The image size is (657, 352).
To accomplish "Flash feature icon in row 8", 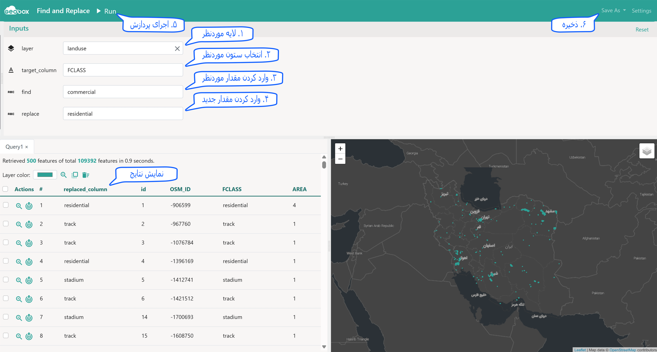I will click(29, 336).
